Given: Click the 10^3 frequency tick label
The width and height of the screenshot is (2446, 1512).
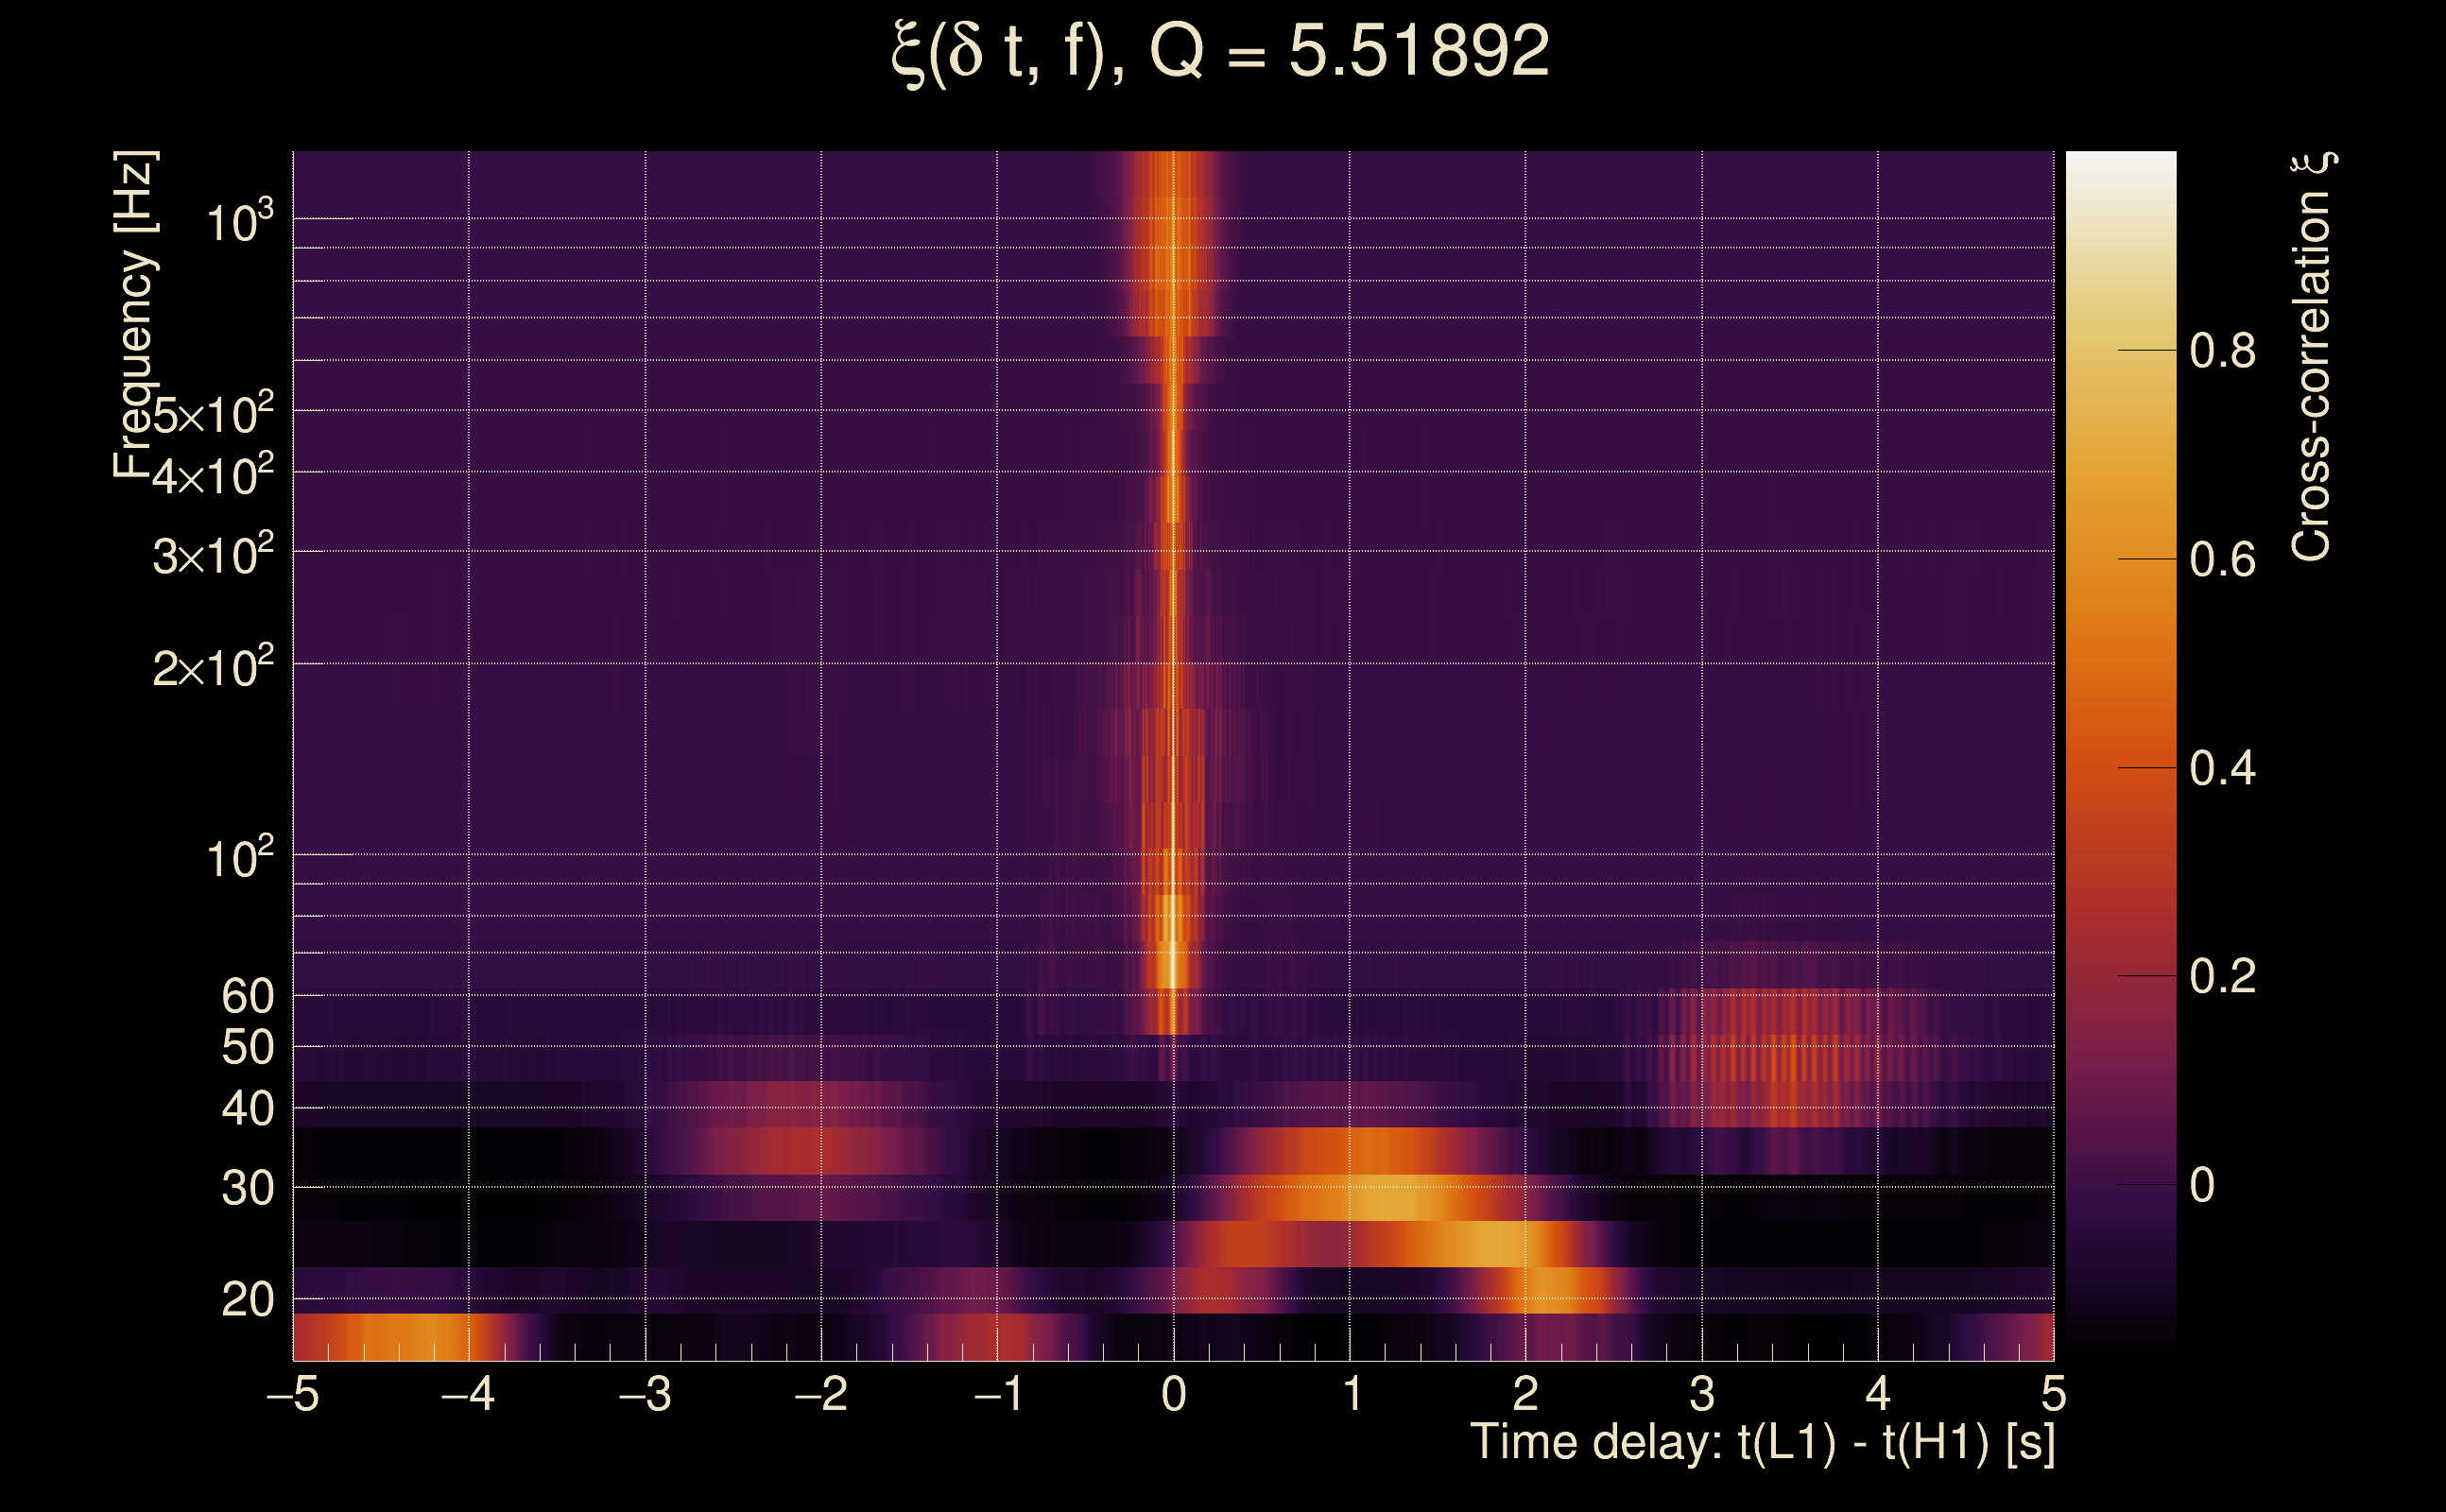Looking at the screenshot, I should pyautogui.click(x=239, y=222).
